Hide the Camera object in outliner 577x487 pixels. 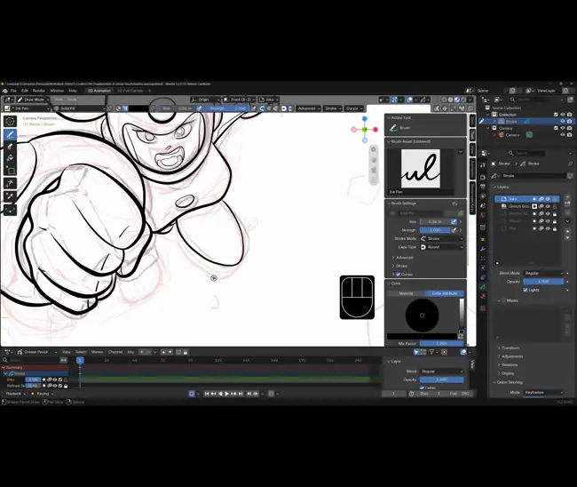click(563, 135)
